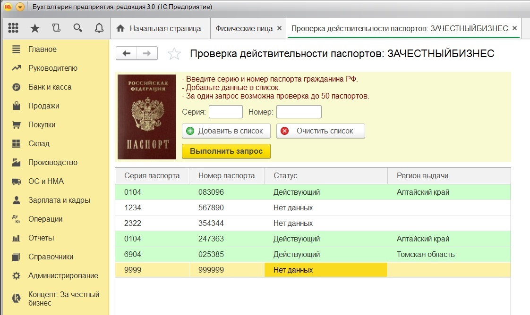The height and width of the screenshot is (315, 530).
Task: Sort by Номер паспорта column header
Action: (x=226, y=176)
